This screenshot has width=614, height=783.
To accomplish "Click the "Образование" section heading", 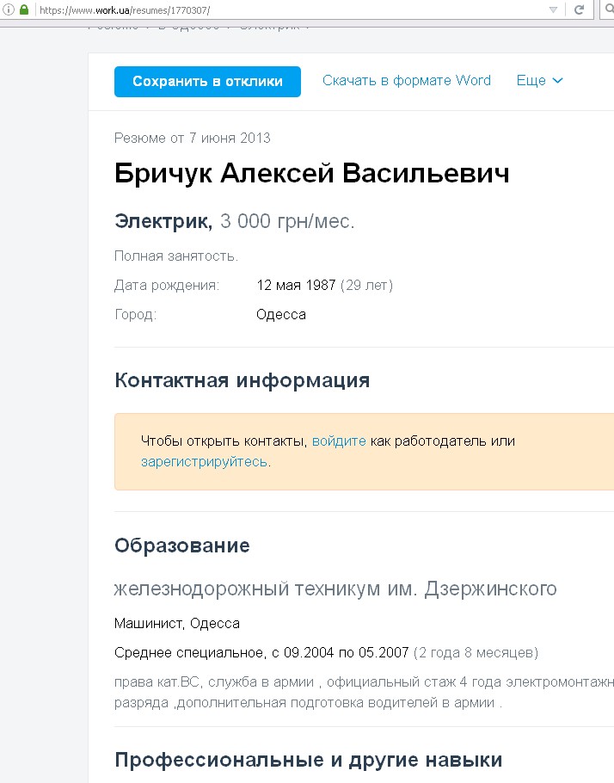I will pos(182,546).
